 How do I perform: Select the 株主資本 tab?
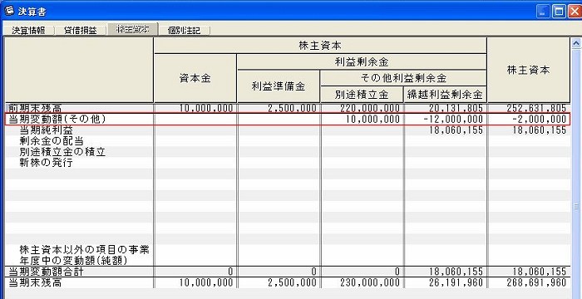click(132, 30)
